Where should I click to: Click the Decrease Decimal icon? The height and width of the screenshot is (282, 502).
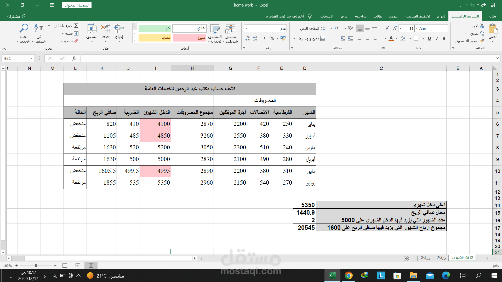[247, 38]
